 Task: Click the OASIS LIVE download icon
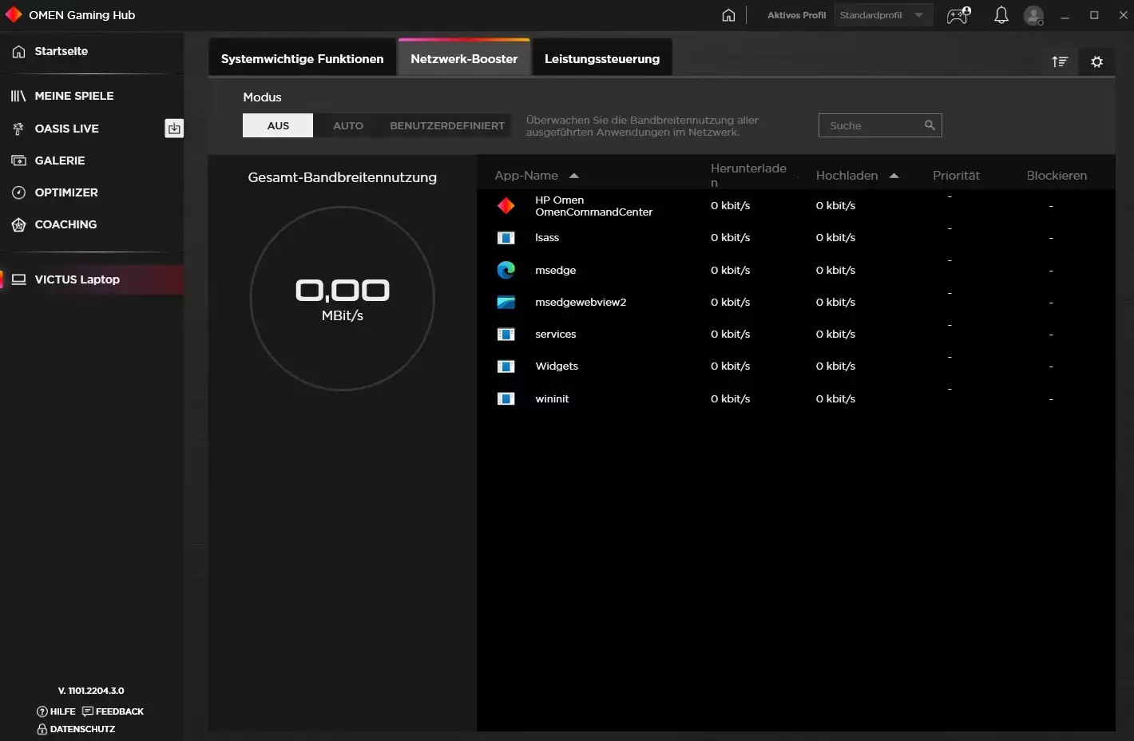(x=174, y=128)
